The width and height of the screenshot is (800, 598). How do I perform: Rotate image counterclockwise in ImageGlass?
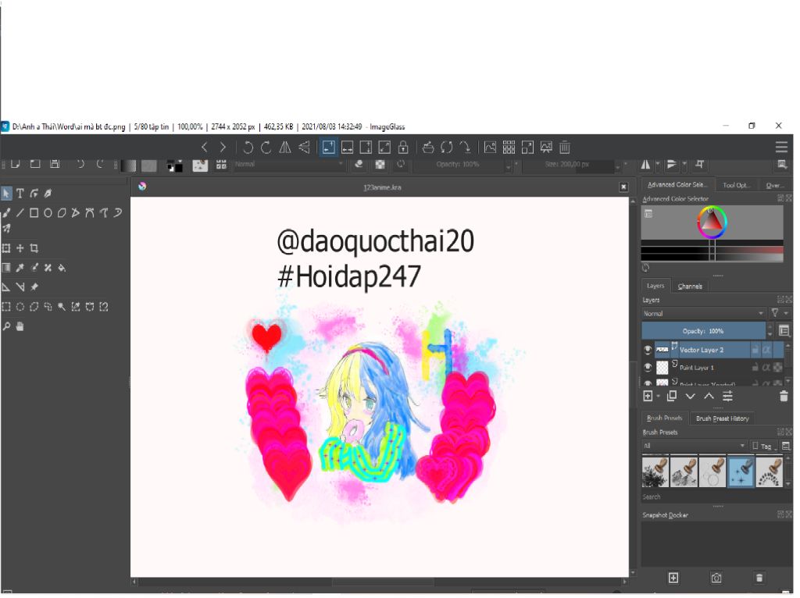pos(248,148)
